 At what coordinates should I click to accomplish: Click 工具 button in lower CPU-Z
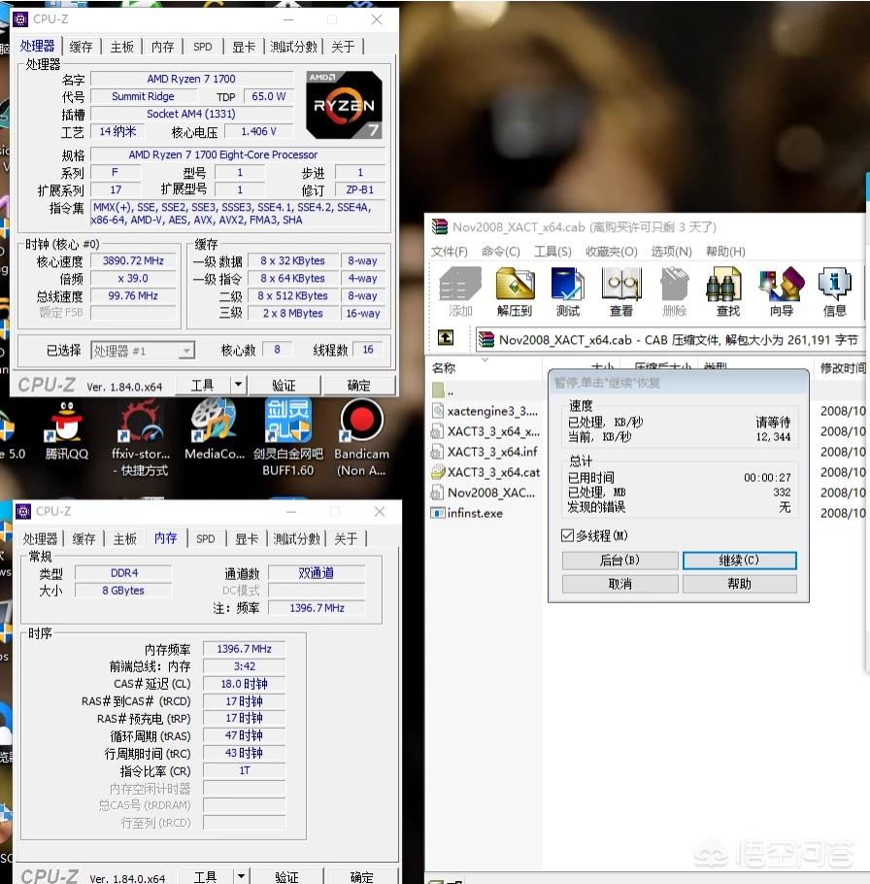coord(205,876)
